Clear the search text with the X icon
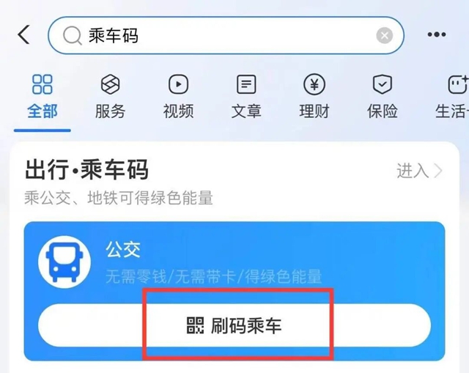The height and width of the screenshot is (373, 469). coord(384,35)
